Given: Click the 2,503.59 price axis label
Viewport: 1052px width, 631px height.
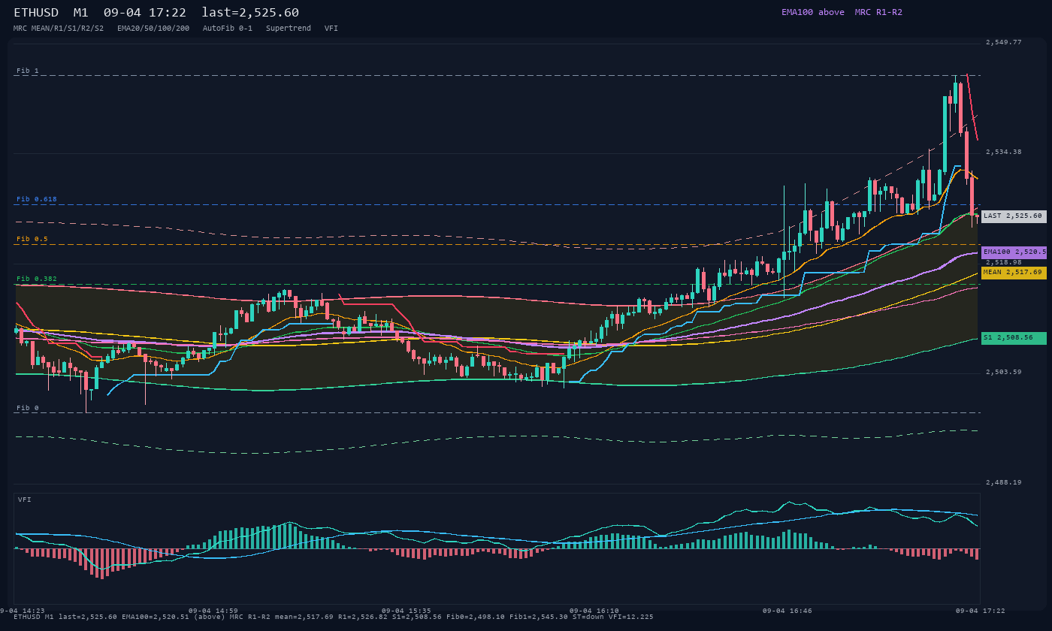Looking at the screenshot, I should coord(1004,372).
